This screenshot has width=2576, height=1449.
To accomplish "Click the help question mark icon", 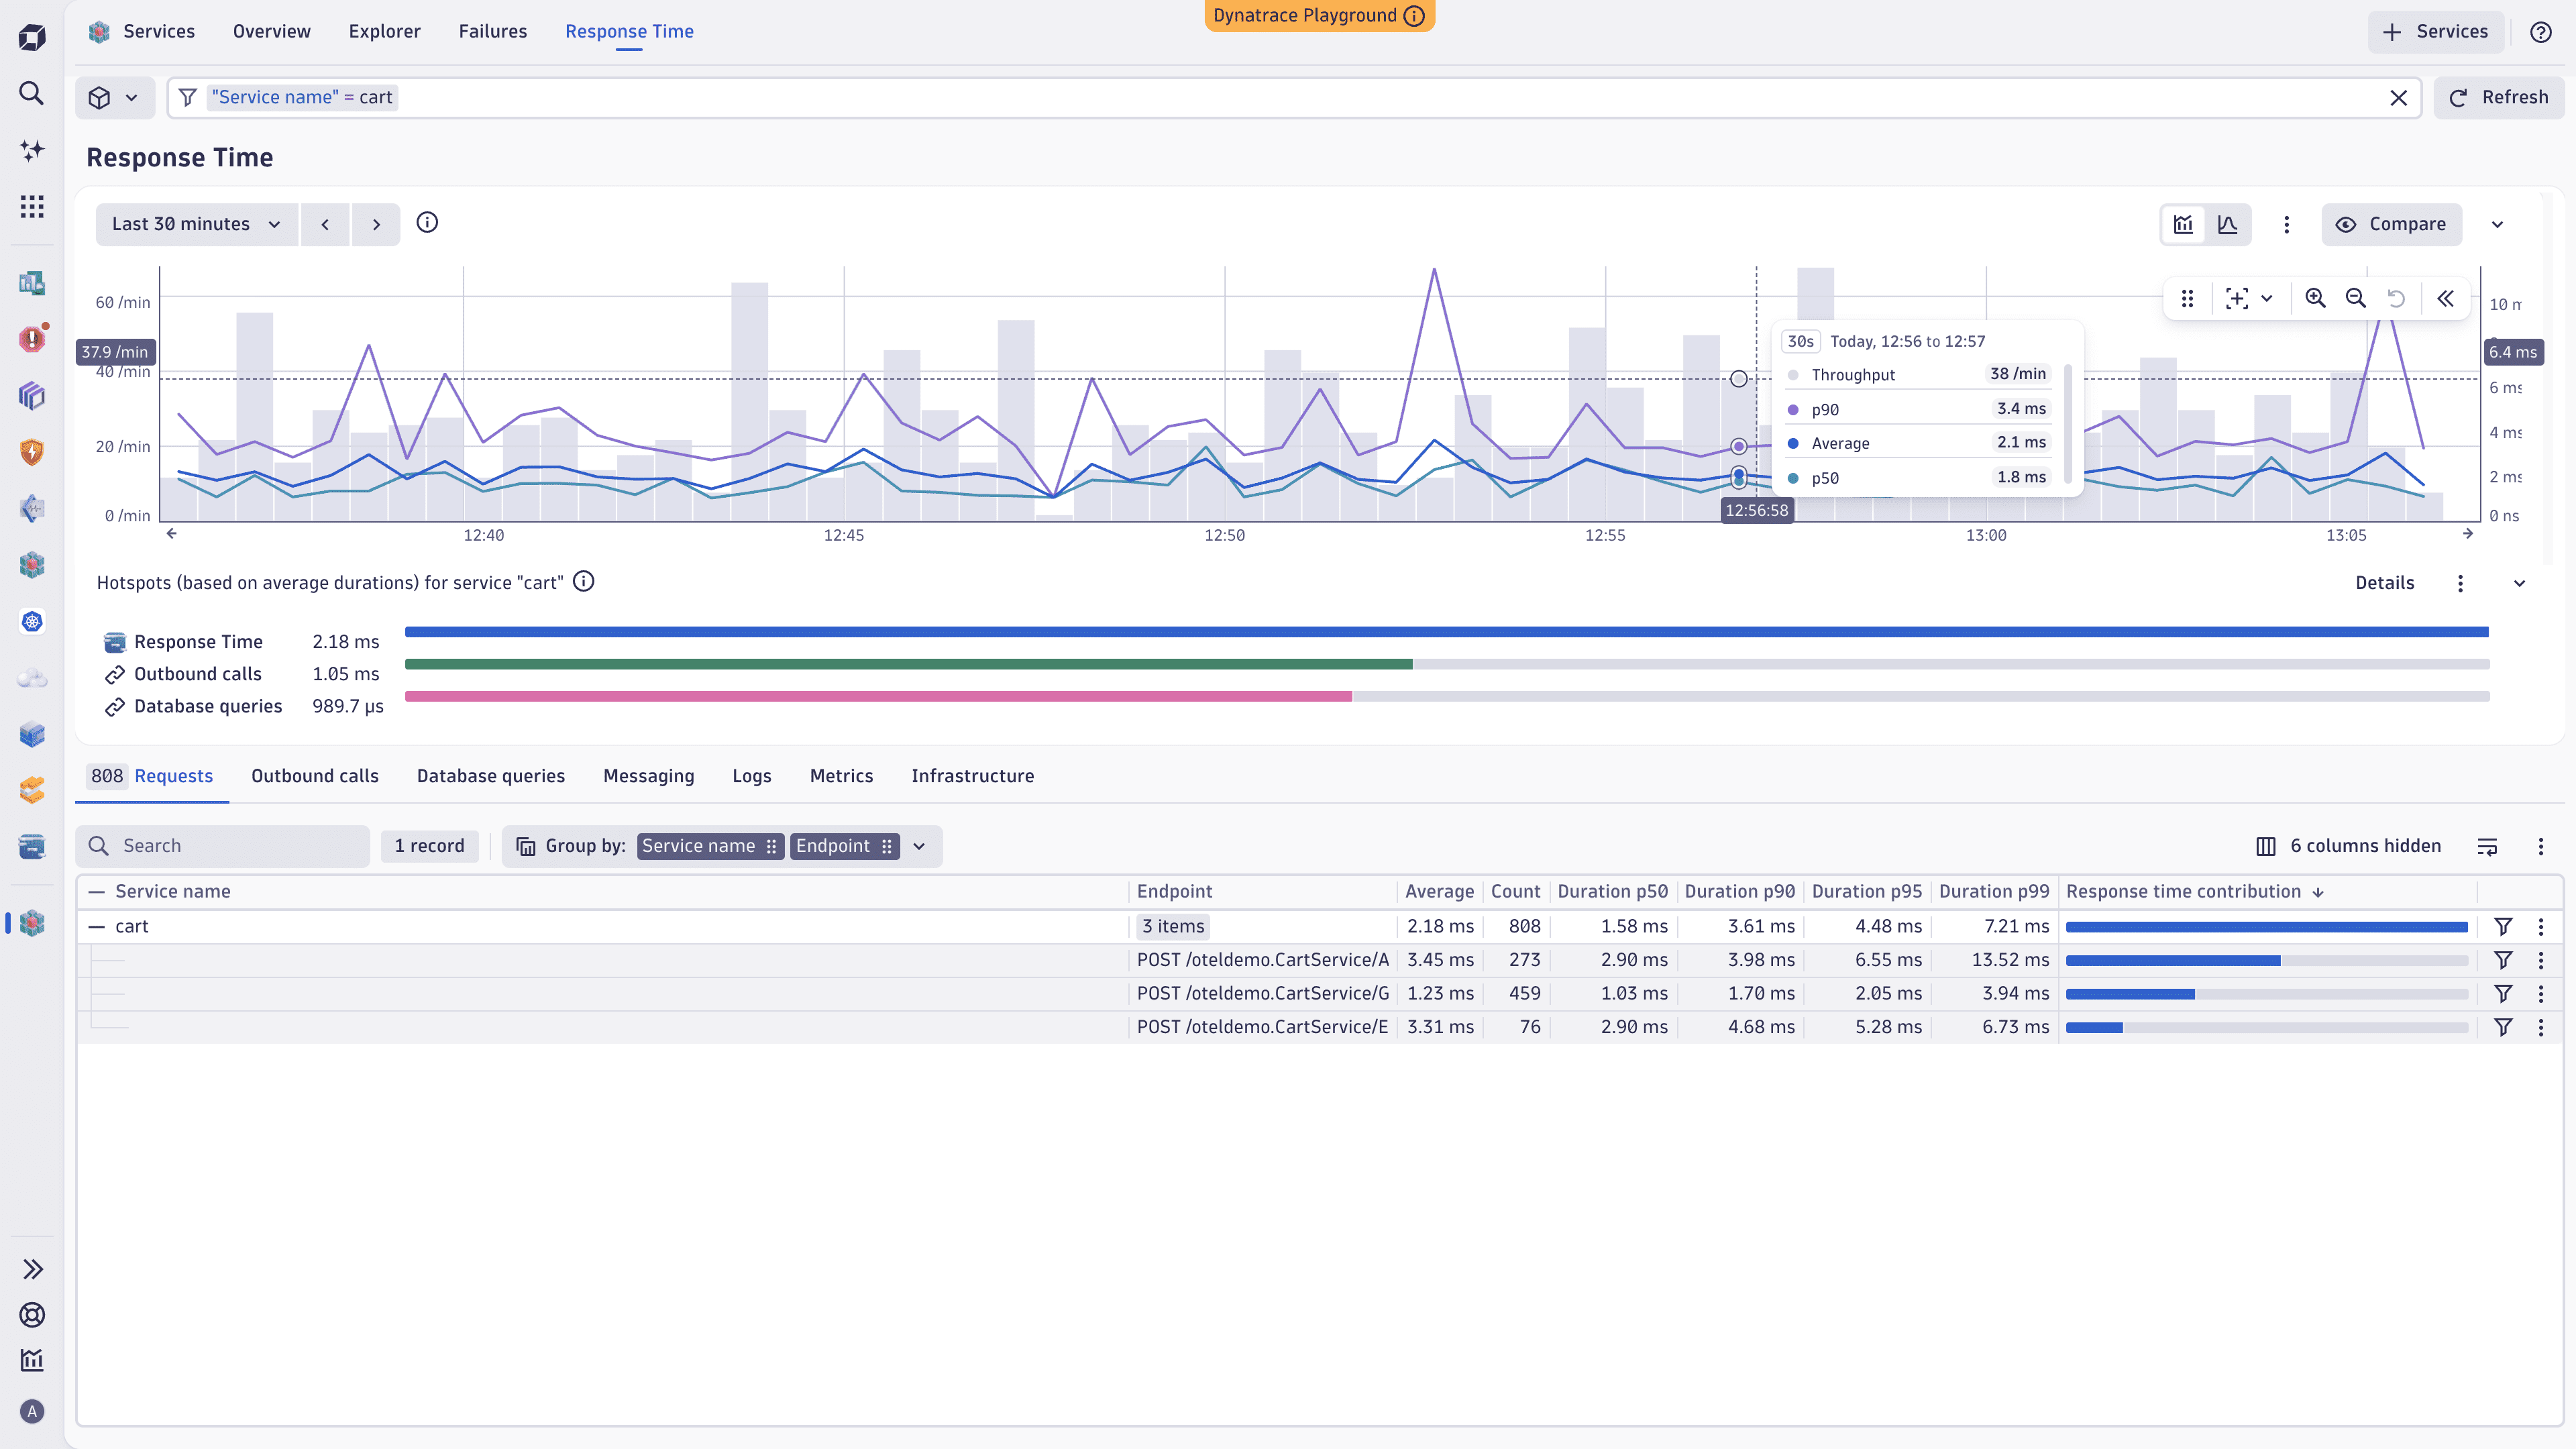I will coord(2540,32).
